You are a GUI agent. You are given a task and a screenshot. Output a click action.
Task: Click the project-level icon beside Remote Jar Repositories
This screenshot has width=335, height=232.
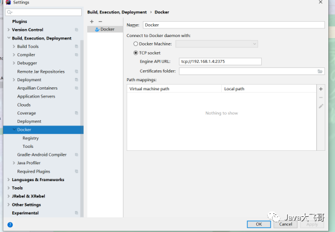(76, 71)
